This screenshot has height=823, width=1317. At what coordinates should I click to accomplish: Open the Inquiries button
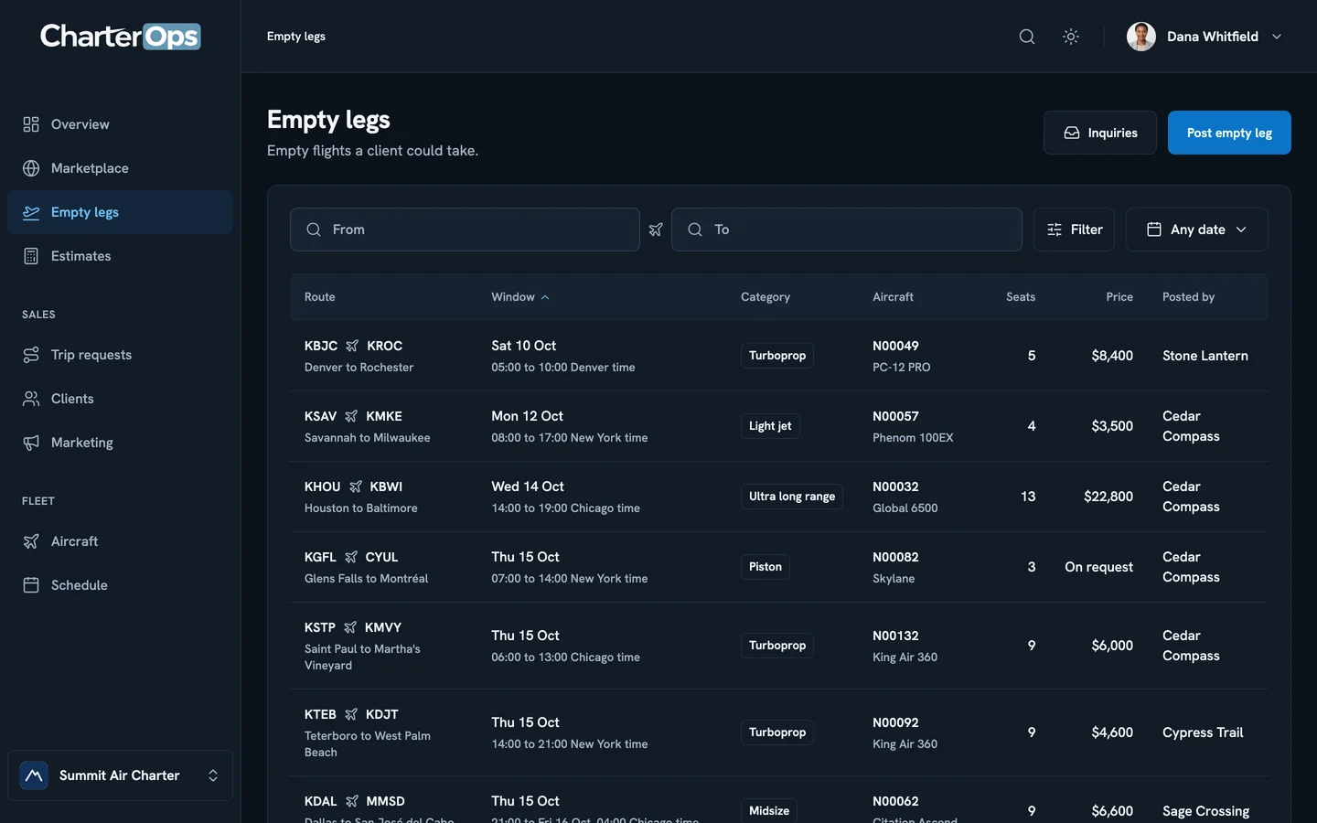[1099, 133]
